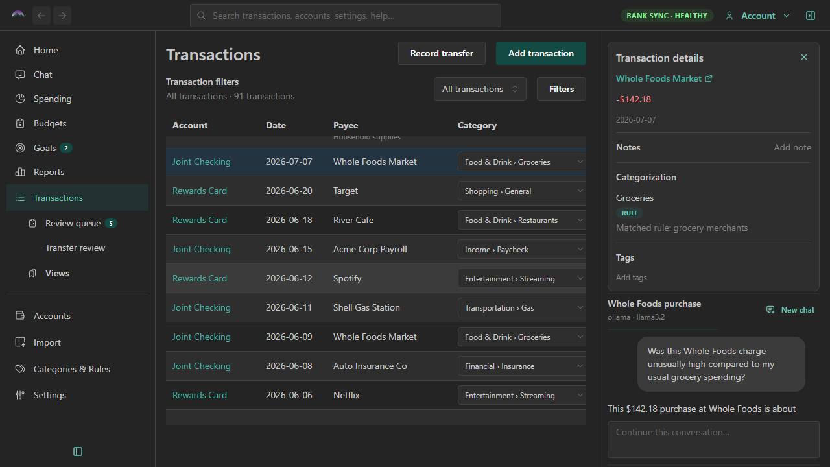Select the Auto Insurance Co payee
The width and height of the screenshot is (830, 467).
(370, 366)
